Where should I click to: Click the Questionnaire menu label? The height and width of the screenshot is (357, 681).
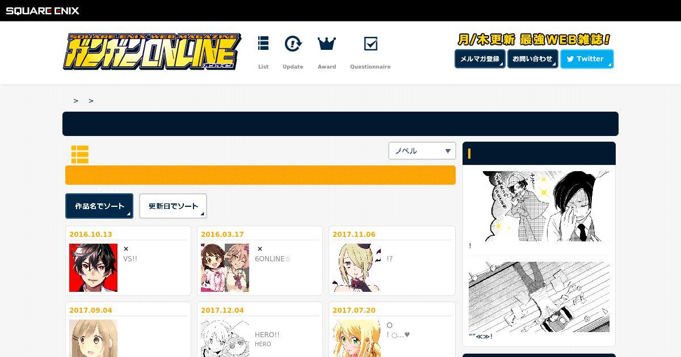tap(370, 67)
